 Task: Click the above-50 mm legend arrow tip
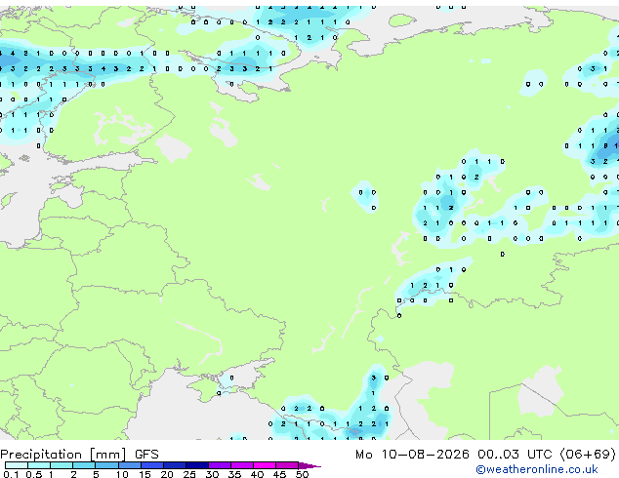point(309,465)
